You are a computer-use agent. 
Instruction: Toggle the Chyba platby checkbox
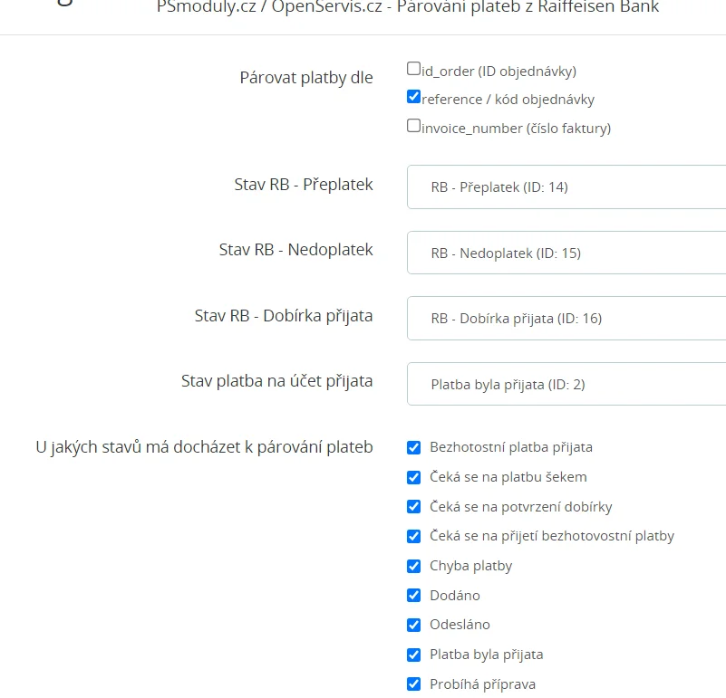[x=414, y=566]
